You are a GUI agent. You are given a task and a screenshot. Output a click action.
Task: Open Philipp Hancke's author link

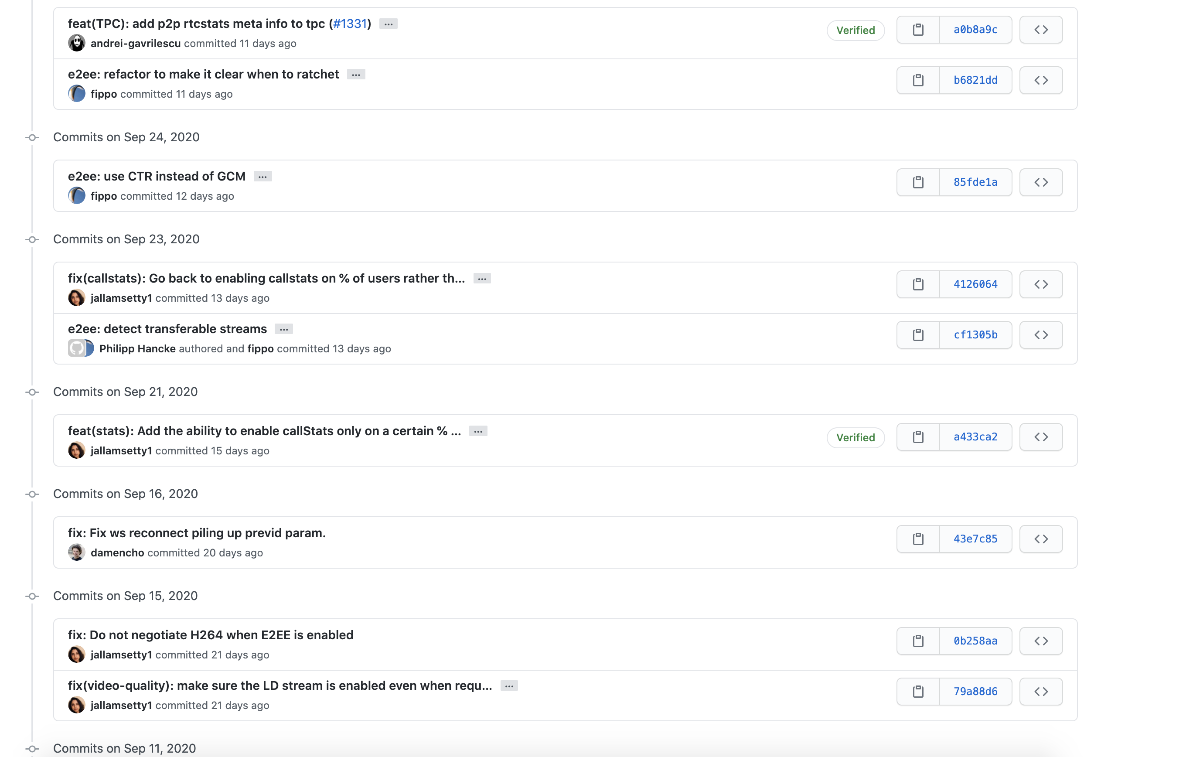click(x=138, y=348)
